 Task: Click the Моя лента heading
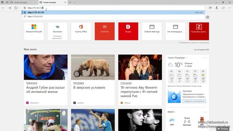coord(30,49)
